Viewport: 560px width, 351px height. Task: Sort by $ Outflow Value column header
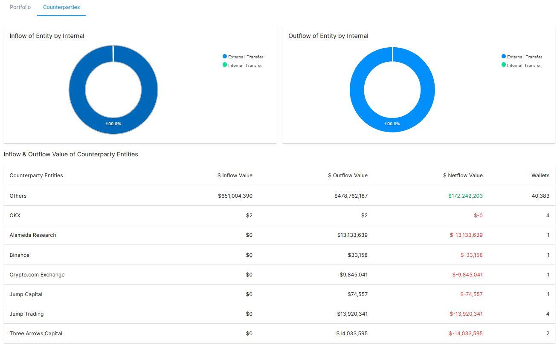point(348,175)
